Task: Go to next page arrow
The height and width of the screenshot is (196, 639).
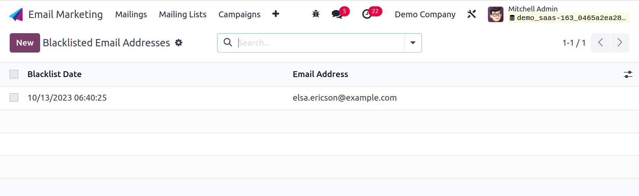Action: [620, 43]
